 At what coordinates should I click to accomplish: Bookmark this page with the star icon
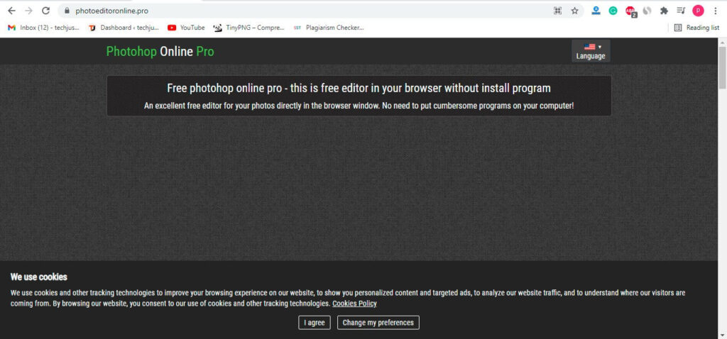click(x=574, y=11)
